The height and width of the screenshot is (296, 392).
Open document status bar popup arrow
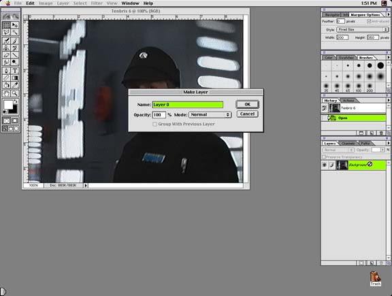click(x=86, y=186)
